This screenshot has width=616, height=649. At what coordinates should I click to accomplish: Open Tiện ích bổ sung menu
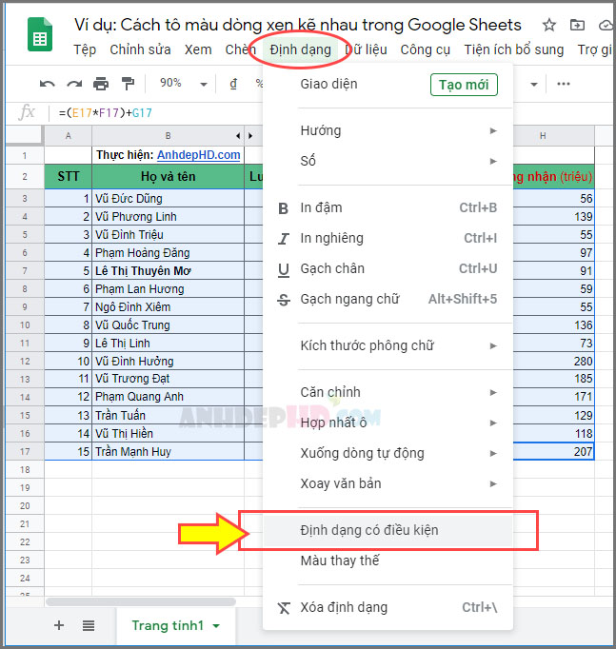pyautogui.click(x=514, y=49)
